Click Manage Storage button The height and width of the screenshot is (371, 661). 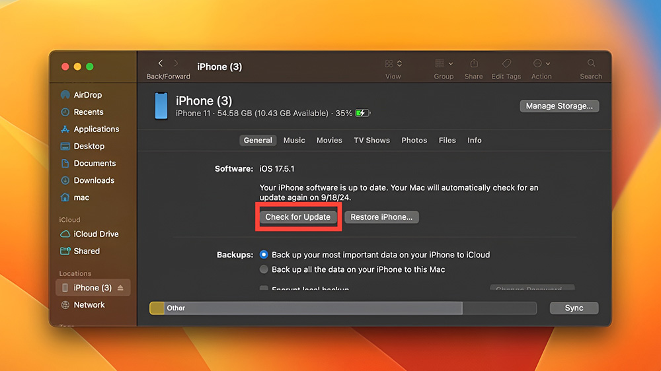pos(559,106)
